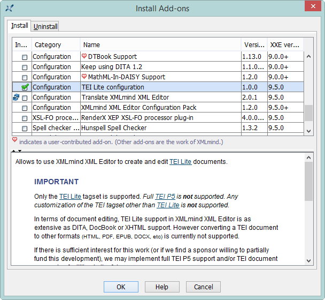325x300 pixels.
Task: Switch to the Uninstall tab
Action: [45, 26]
